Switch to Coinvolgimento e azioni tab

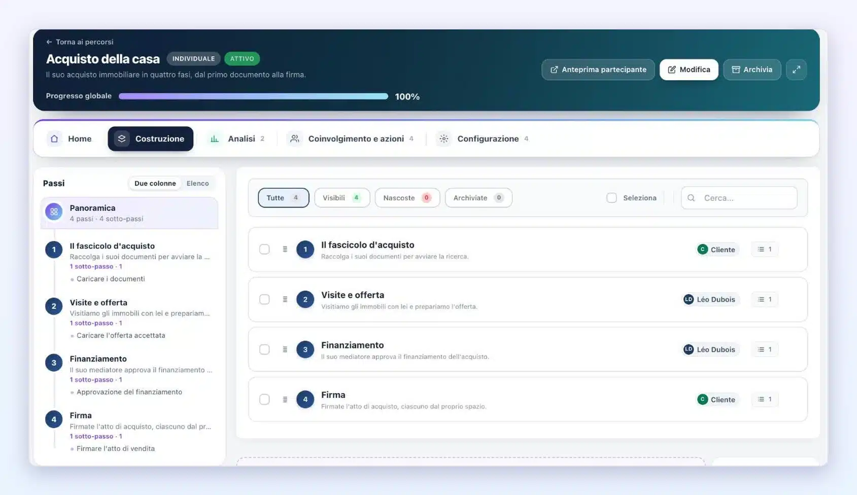(x=350, y=139)
